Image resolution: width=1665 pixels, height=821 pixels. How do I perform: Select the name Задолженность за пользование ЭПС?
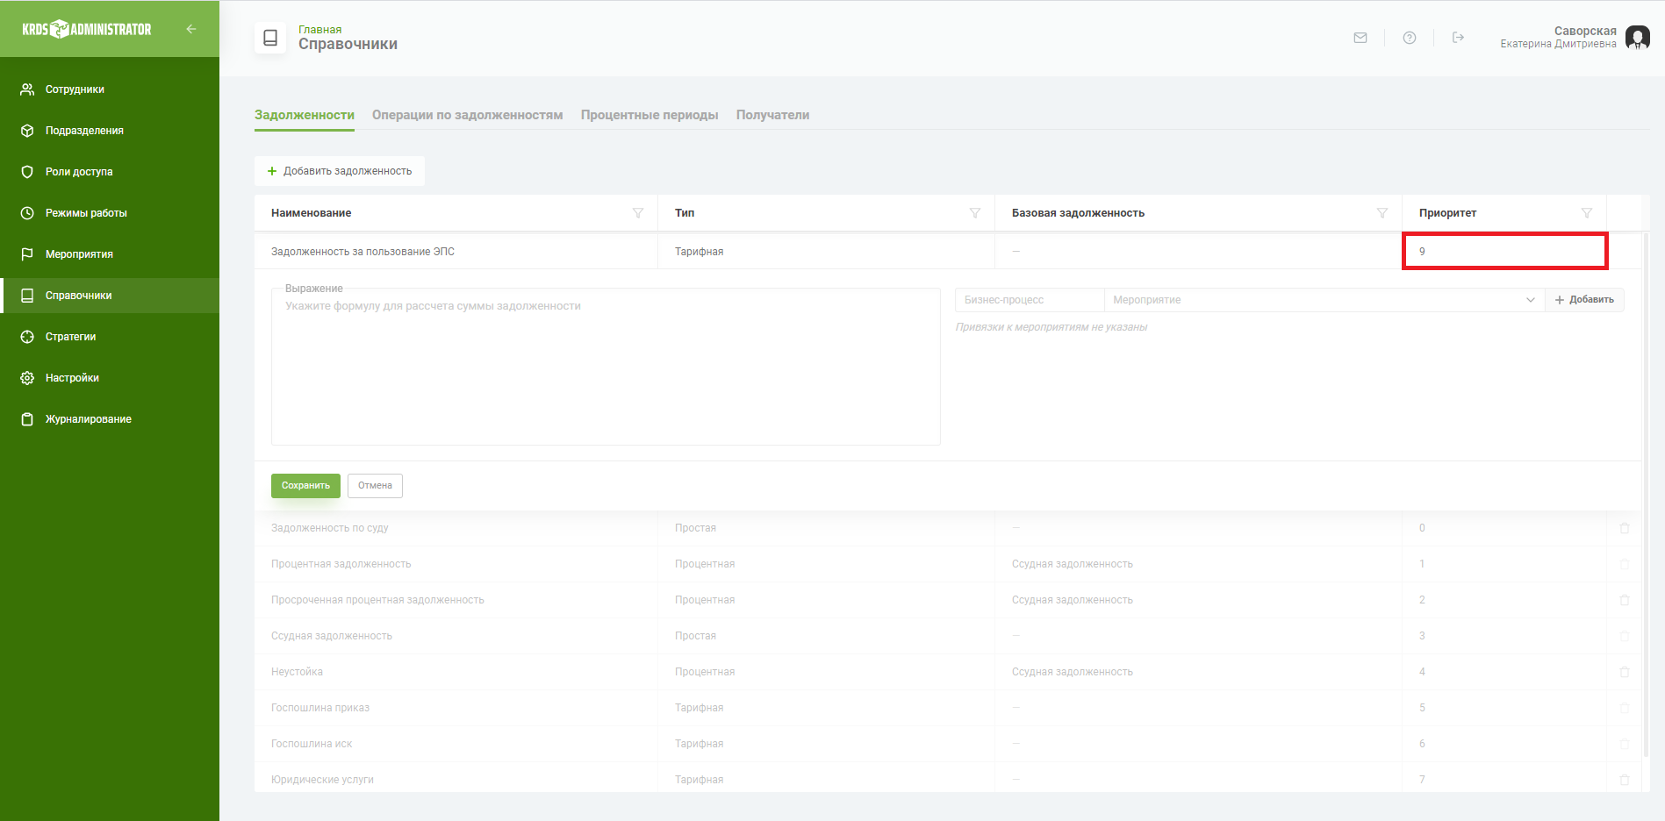(362, 252)
